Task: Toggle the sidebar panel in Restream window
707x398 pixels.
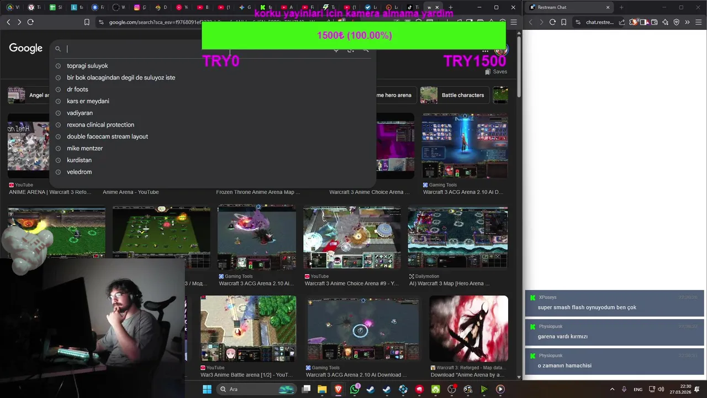Action: pos(644,22)
